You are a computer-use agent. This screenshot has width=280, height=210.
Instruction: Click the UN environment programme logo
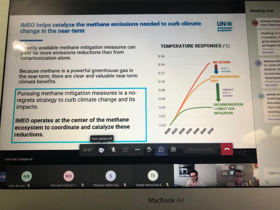[x=225, y=27]
